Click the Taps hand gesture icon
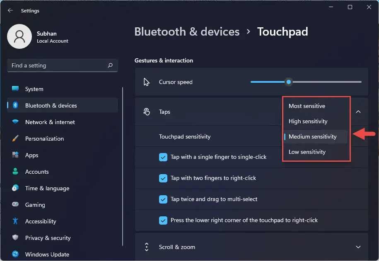 pyautogui.click(x=147, y=112)
